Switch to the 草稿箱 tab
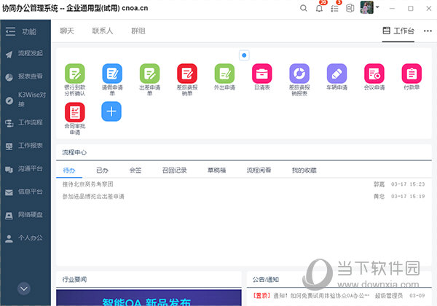 coord(216,170)
